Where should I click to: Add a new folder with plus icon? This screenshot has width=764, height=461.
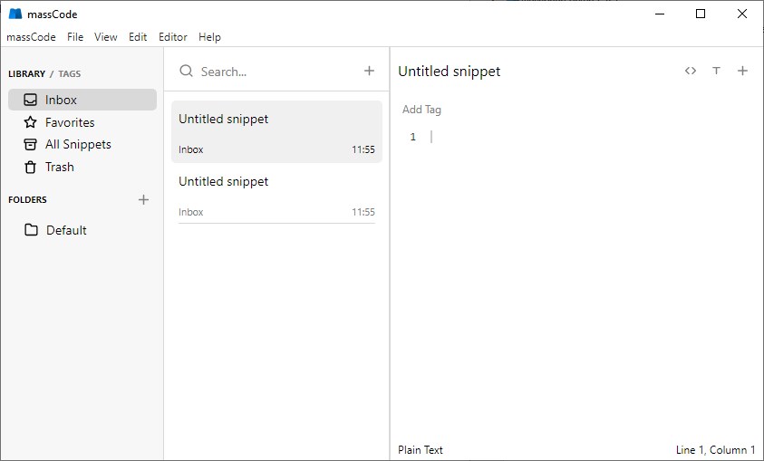(143, 199)
